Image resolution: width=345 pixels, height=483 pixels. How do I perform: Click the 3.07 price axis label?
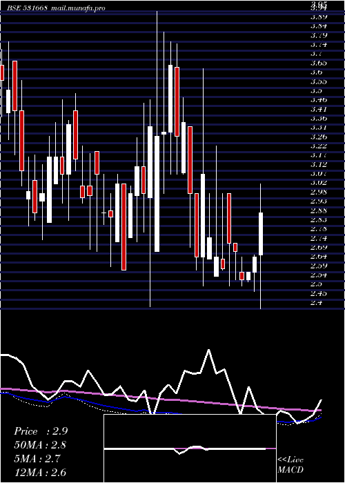pos(319,174)
